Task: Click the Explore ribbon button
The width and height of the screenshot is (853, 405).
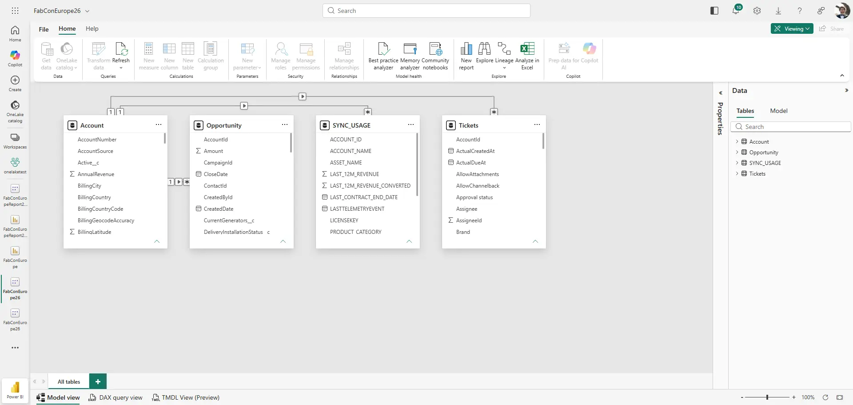Action: (484, 53)
